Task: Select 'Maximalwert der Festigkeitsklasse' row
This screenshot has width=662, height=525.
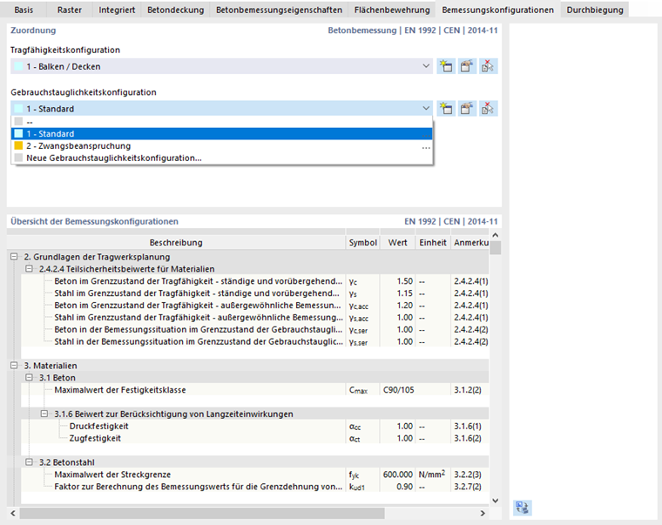Action: tap(255, 390)
